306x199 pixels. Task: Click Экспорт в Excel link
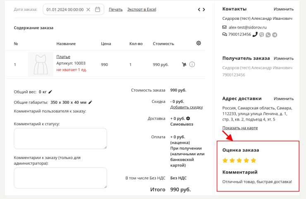point(142,9)
